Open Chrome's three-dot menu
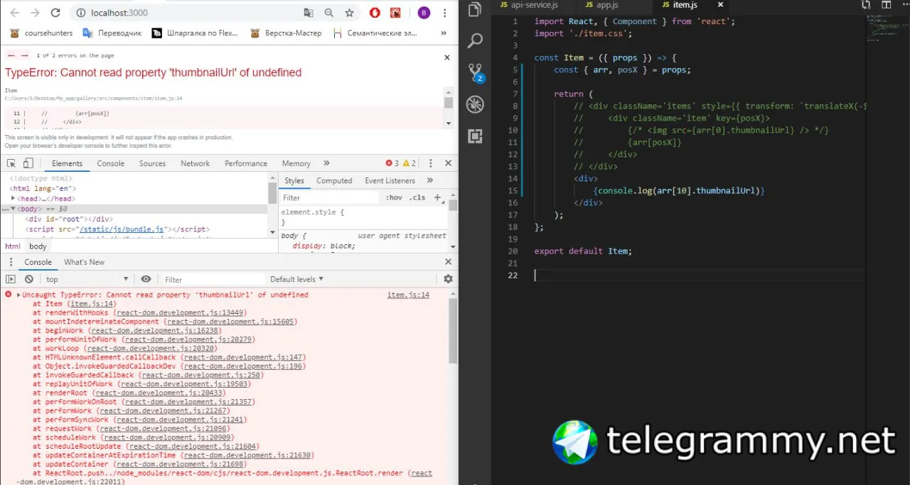Viewport: 910px width, 485px height. coord(445,13)
